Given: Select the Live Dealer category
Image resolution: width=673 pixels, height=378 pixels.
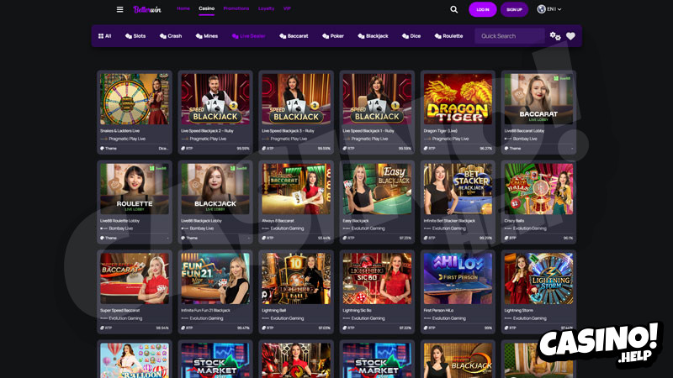Looking at the screenshot, I should point(248,36).
